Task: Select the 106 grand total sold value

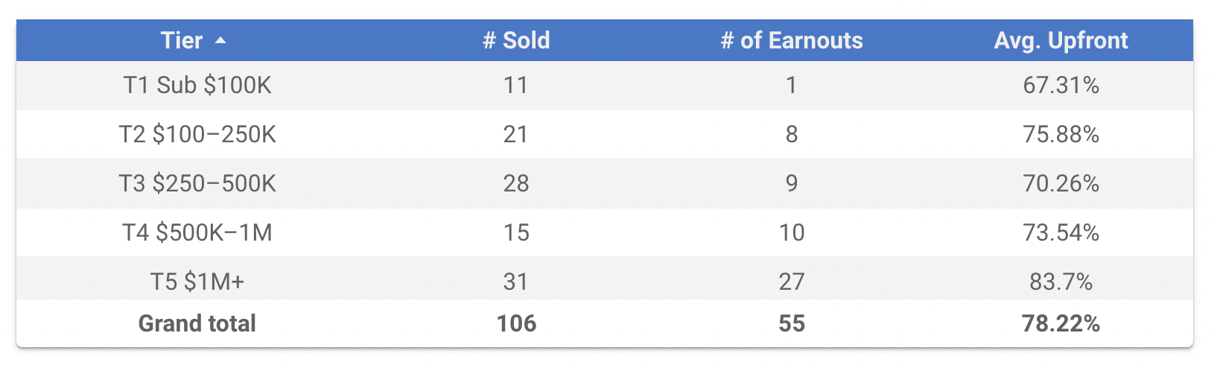Action: pos(516,323)
